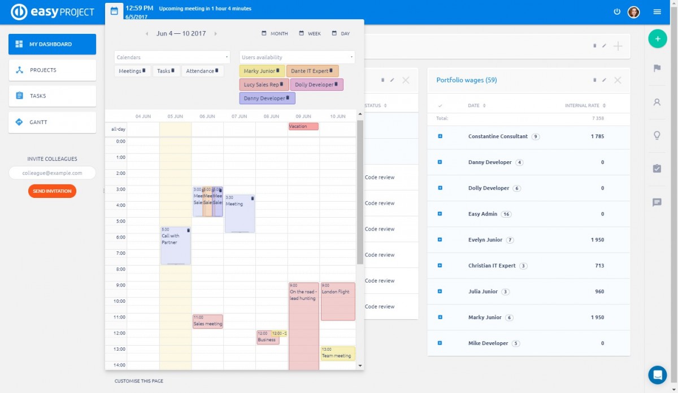Click the colleague email input field
678x393 pixels.
(x=52, y=173)
